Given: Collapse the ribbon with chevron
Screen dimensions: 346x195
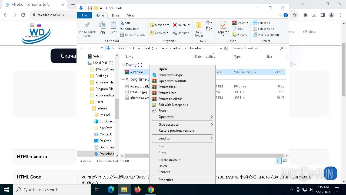Looking at the screenshot, I should coord(280,15).
